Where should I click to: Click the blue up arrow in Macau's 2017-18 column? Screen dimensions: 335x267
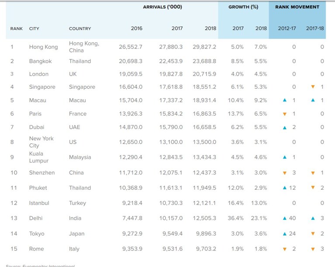313,100
